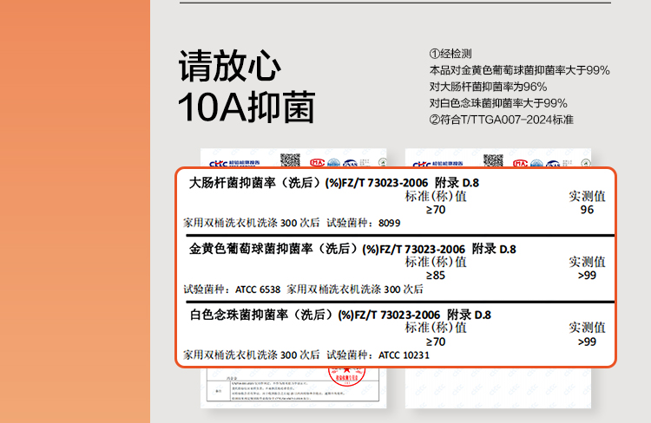This screenshot has width=651, height=423.
Task: Click the T/TTGA007-2024 standard note
Action: point(501,120)
